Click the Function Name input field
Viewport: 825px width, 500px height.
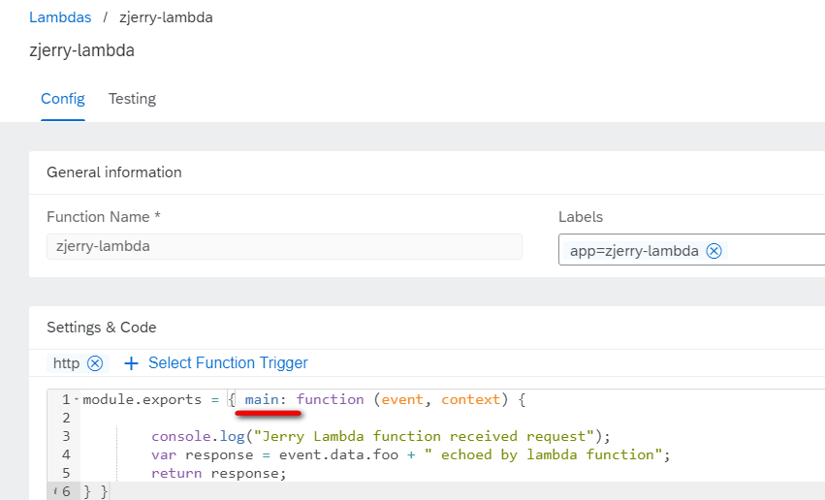(284, 246)
